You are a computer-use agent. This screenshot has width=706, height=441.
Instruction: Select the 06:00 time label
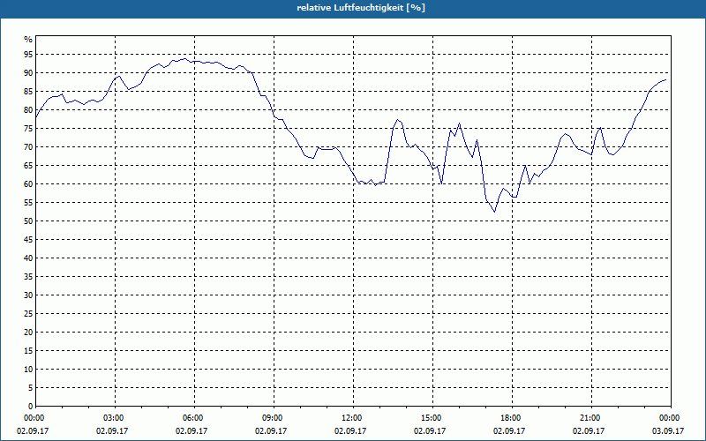click(x=194, y=418)
